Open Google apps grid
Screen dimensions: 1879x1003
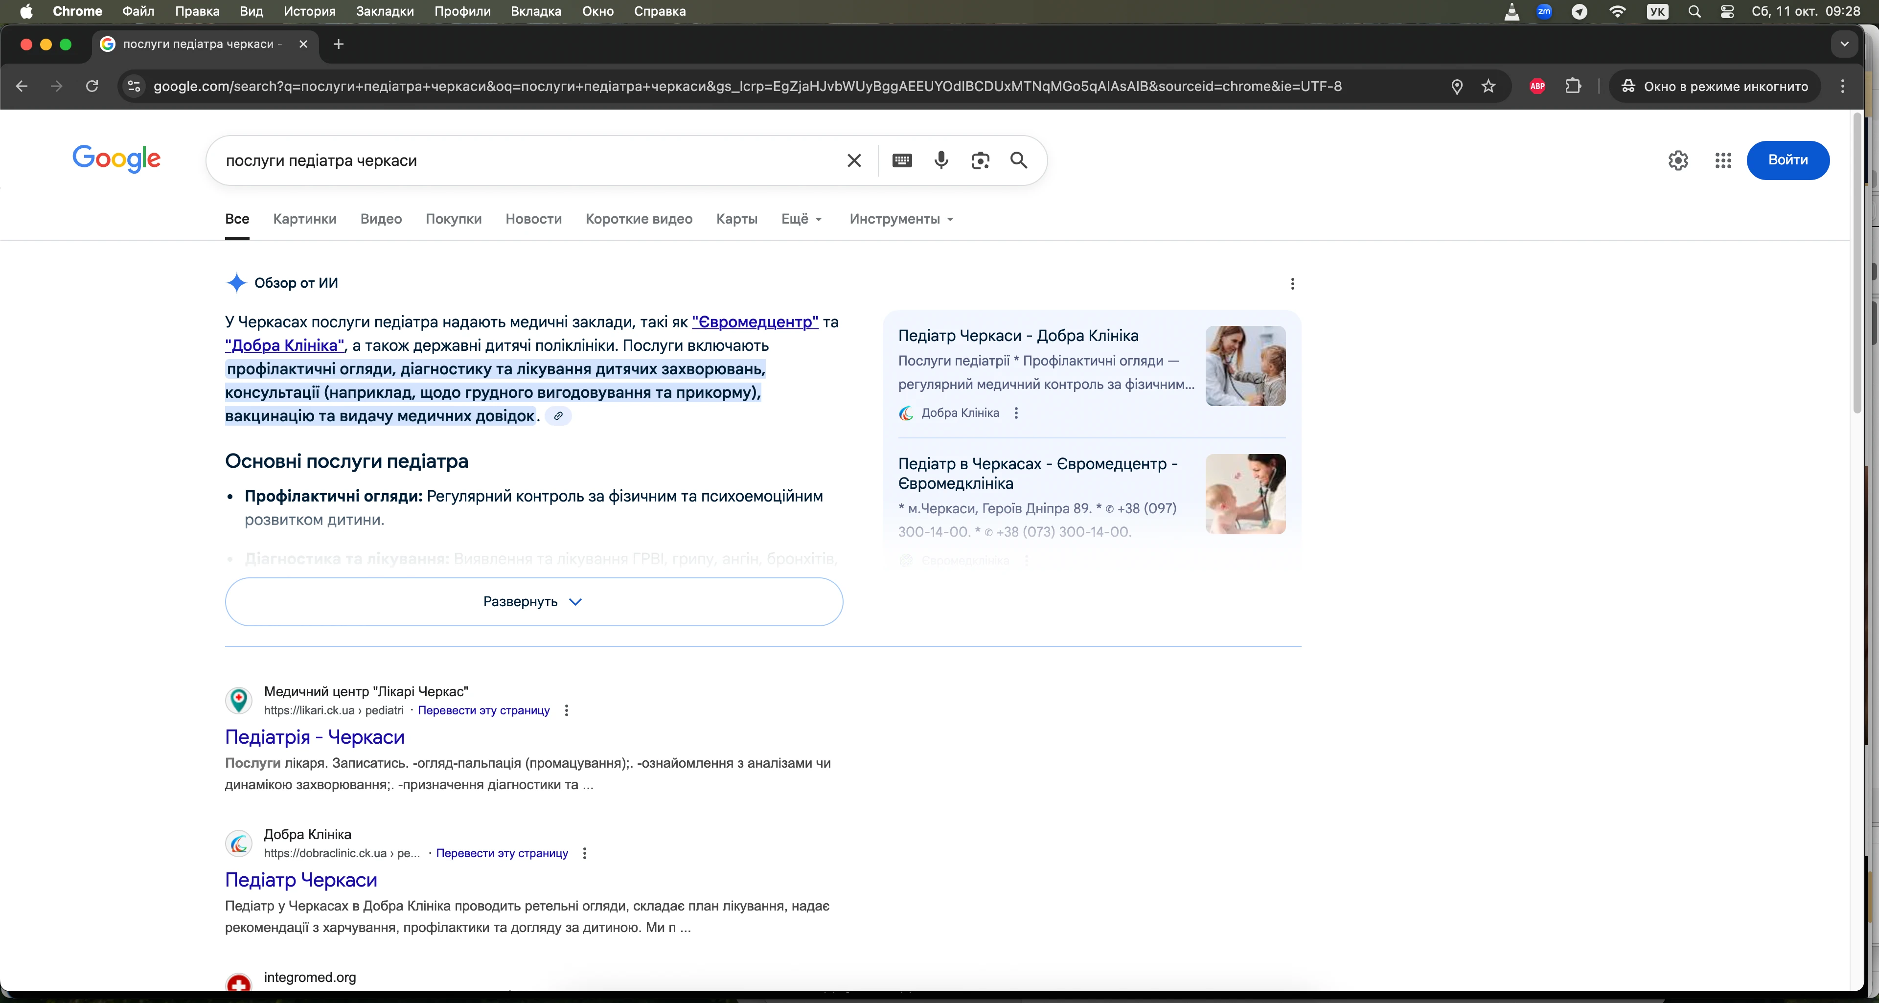click(x=1723, y=160)
